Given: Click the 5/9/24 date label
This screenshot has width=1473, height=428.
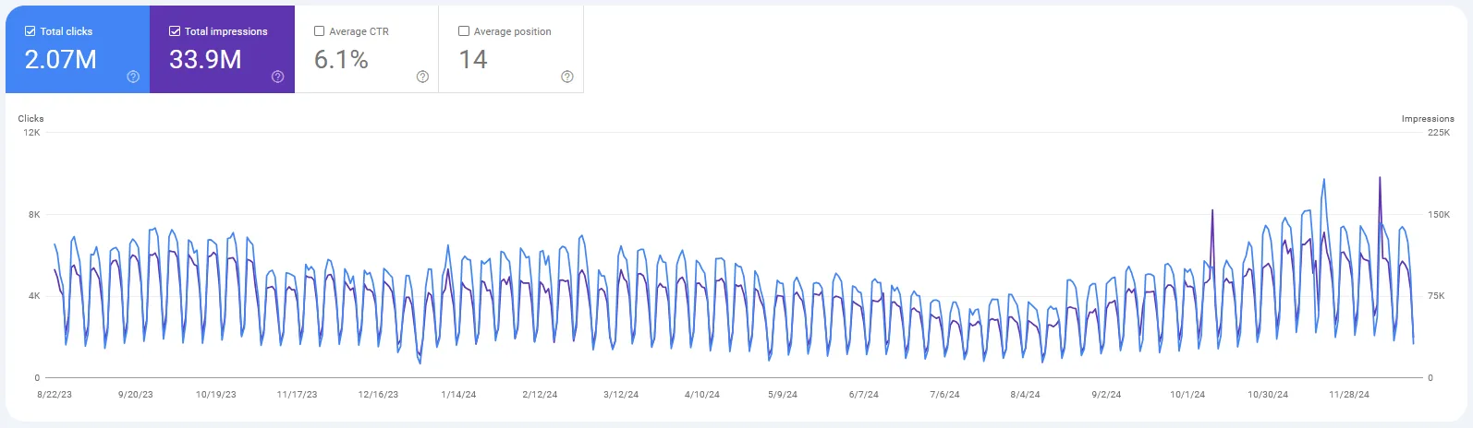Looking at the screenshot, I should point(783,395).
